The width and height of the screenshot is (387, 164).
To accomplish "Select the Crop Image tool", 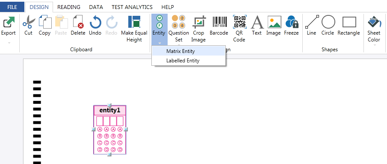I will click(198, 29).
